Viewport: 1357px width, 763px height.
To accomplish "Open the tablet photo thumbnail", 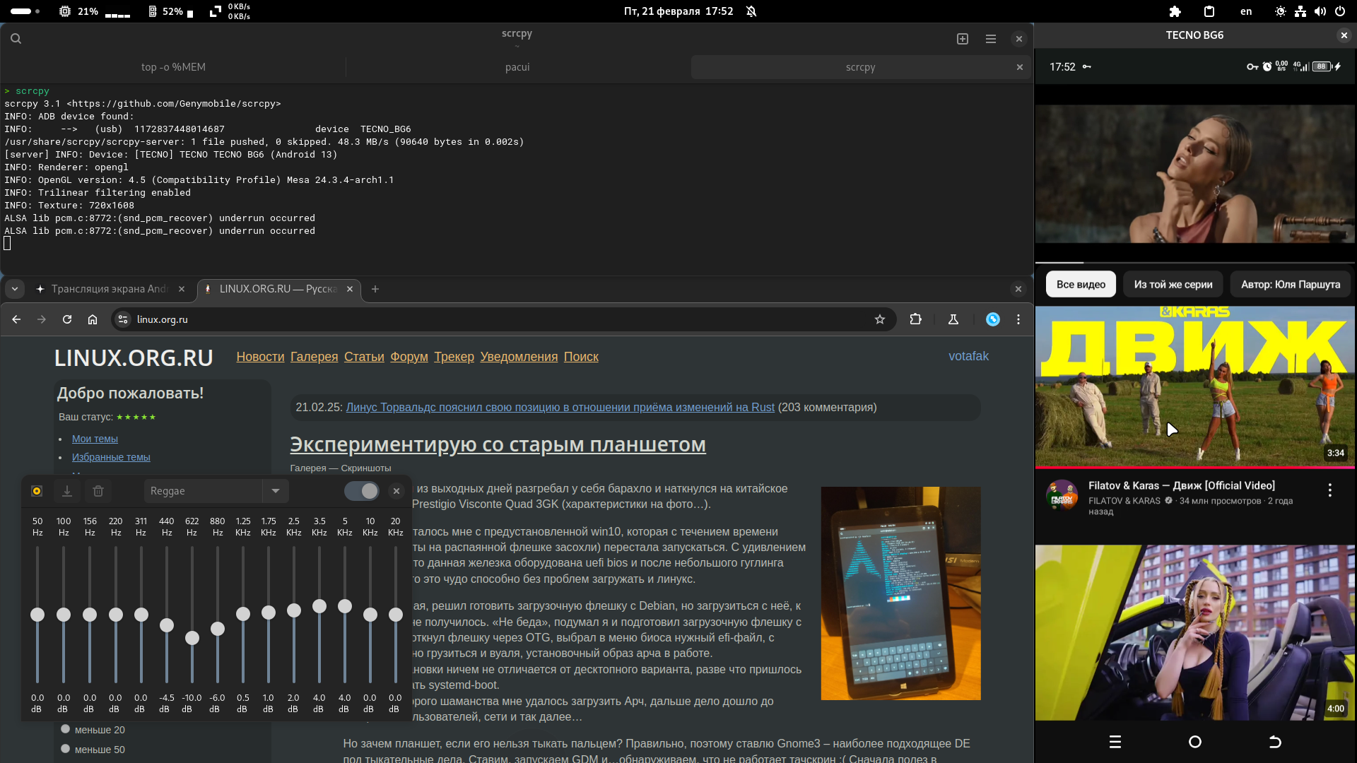I will [900, 593].
